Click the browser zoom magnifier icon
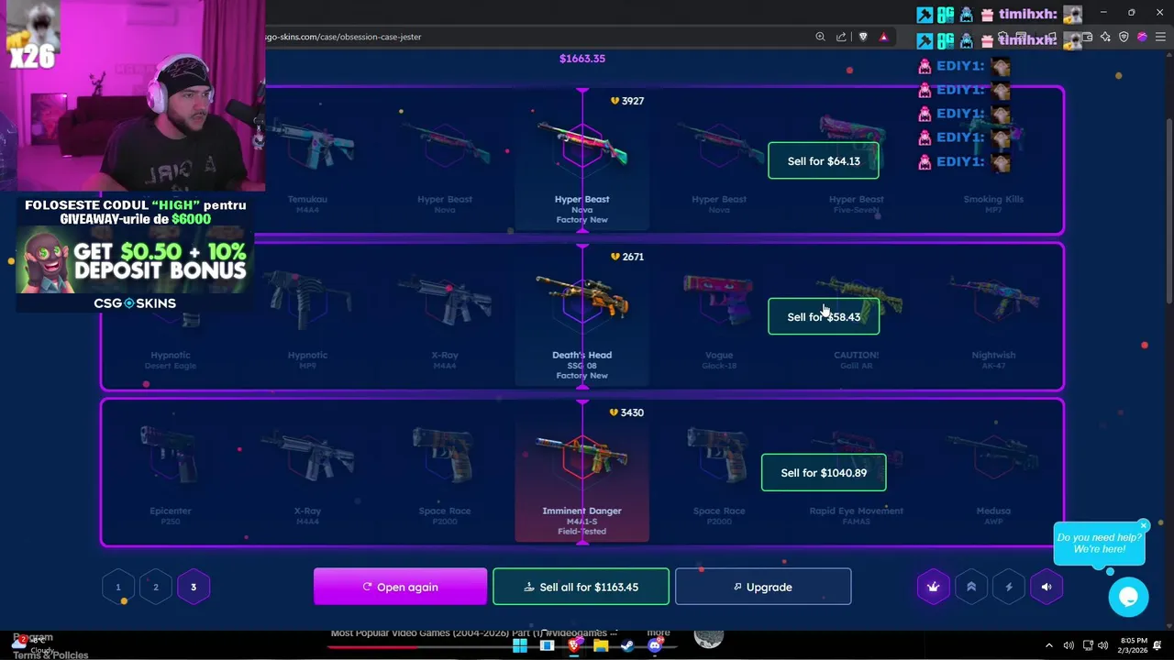Screen dimensions: 1174x660 [x=820, y=37]
